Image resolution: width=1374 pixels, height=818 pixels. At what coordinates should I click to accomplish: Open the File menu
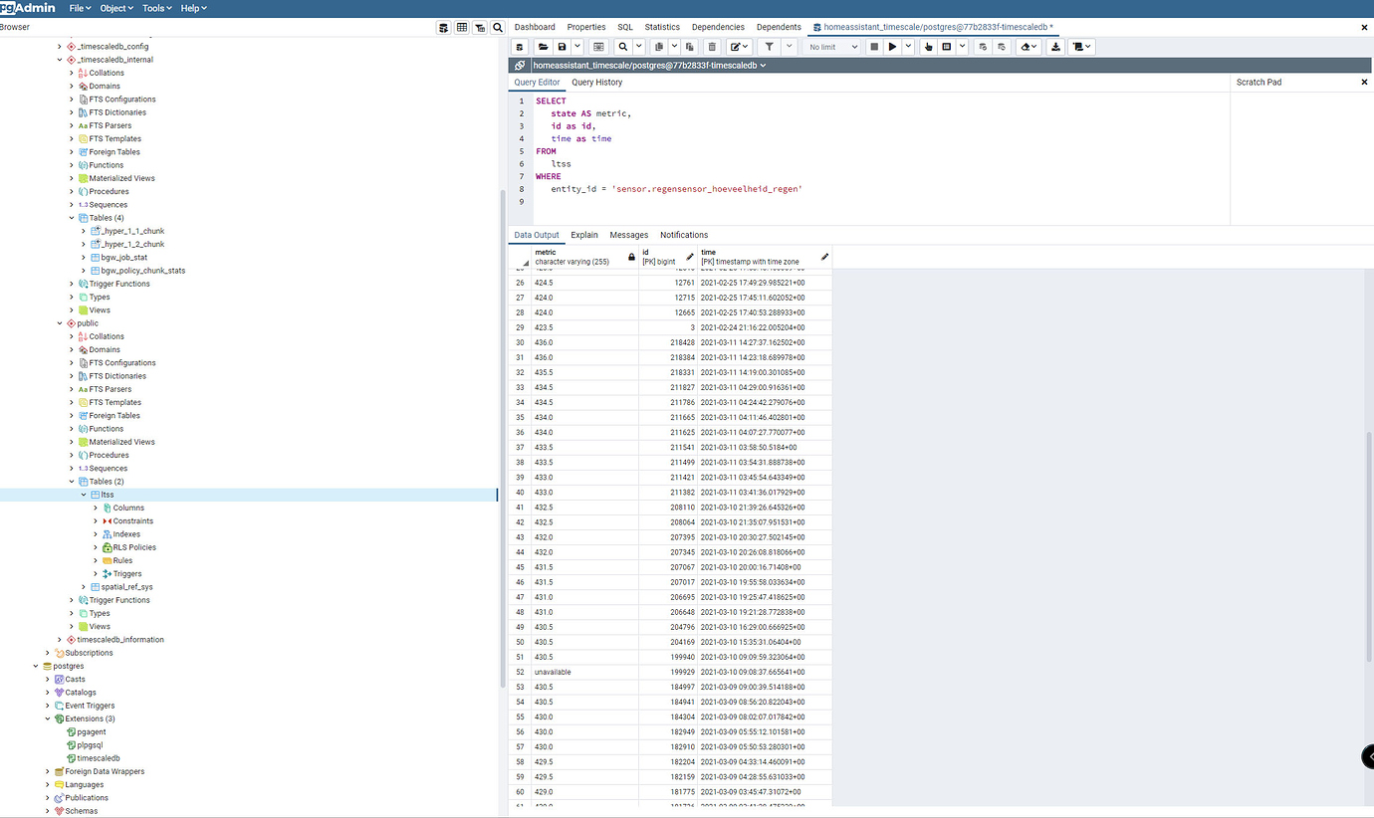click(x=80, y=8)
